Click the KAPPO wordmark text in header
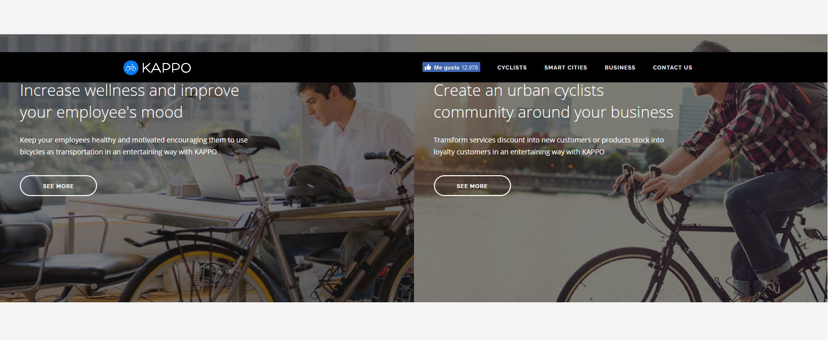This screenshot has width=832, height=340. [x=166, y=68]
